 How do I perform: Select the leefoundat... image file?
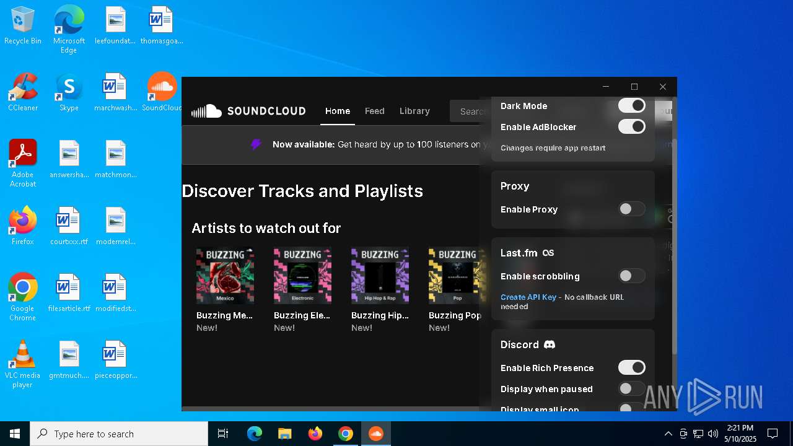pos(116,25)
